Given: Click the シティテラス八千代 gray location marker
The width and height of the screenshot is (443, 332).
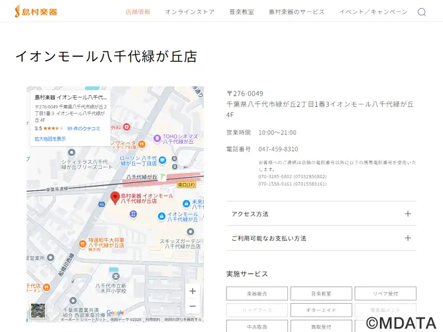Looking at the screenshot, I should (72, 153).
